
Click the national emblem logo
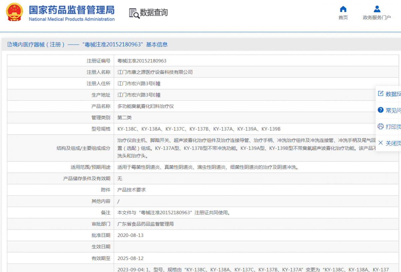15,12
